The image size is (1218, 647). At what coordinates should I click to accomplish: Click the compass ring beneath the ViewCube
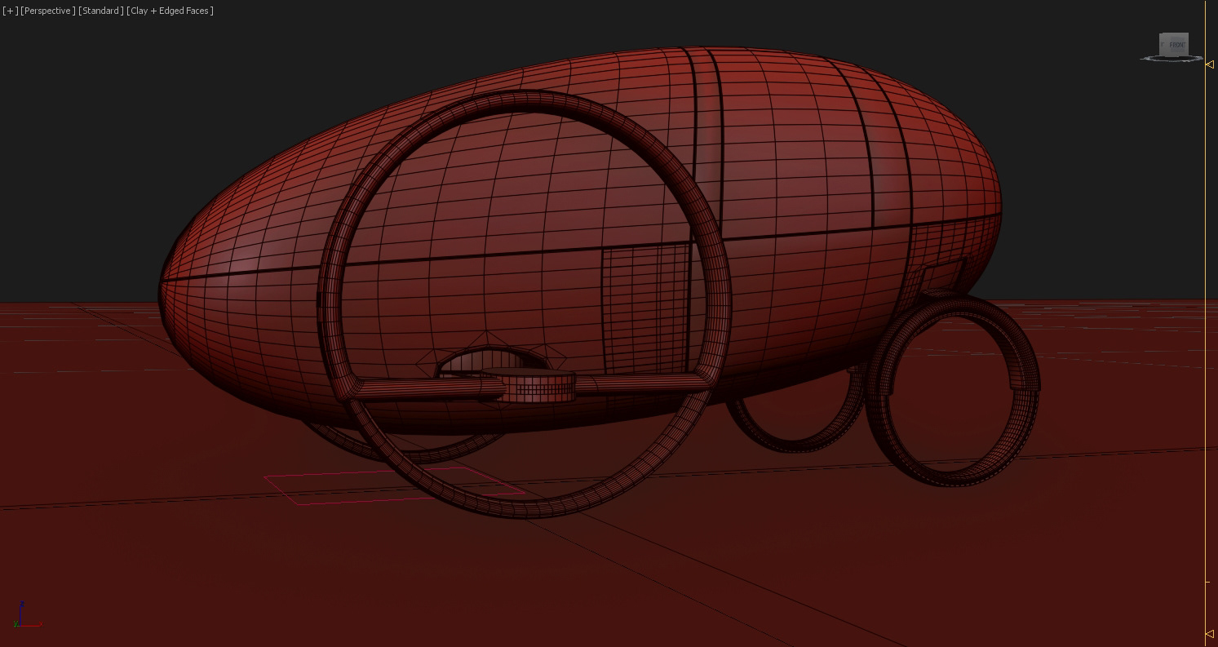point(1171,59)
